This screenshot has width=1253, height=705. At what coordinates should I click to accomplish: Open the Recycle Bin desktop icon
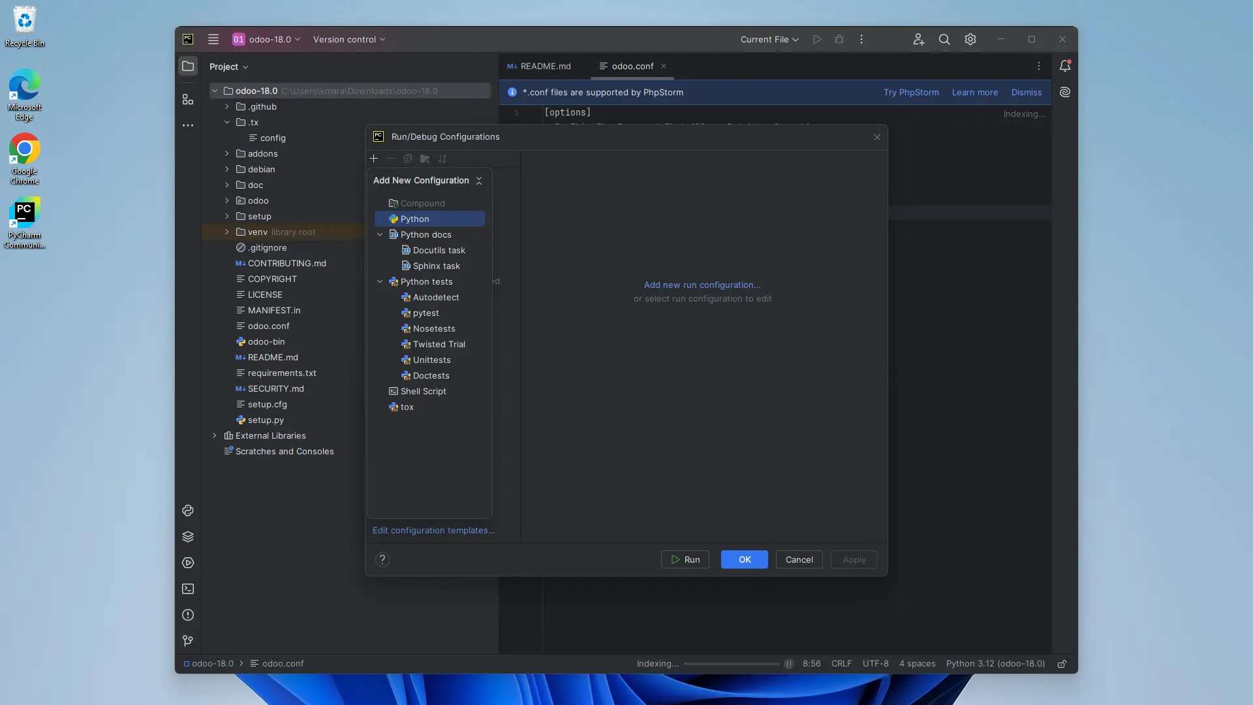point(24,26)
